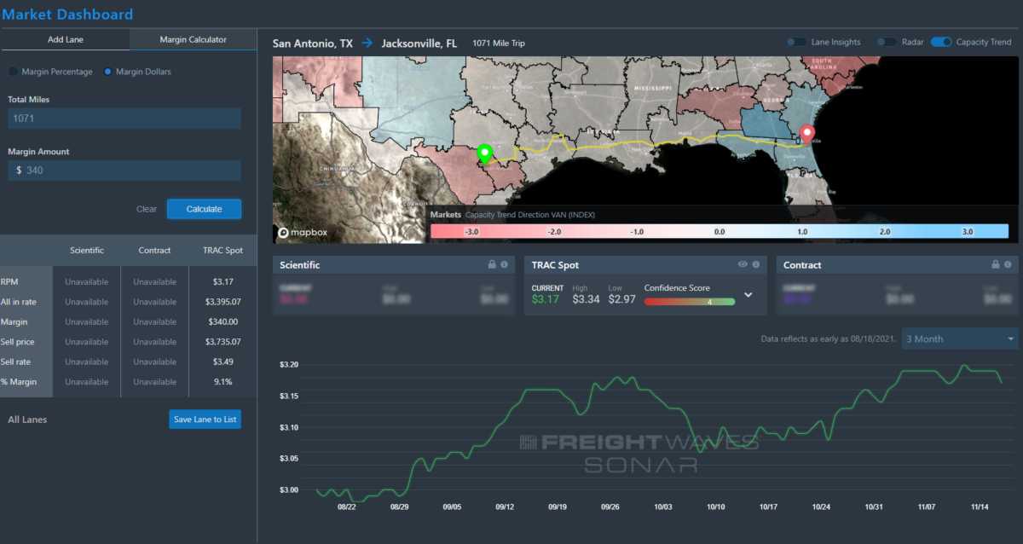This screenshot has height=544, width=1023.
Task: Select the Margin Percentage radio option
Action: (13, 72)
